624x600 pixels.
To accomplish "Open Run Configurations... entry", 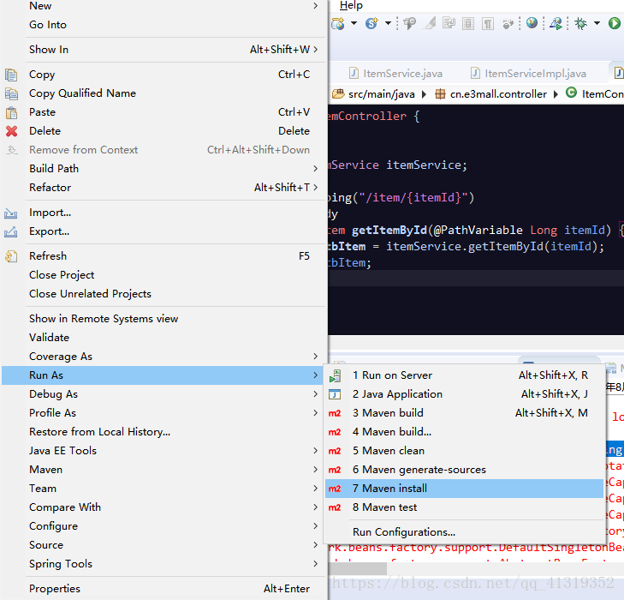I will (404, 532).
